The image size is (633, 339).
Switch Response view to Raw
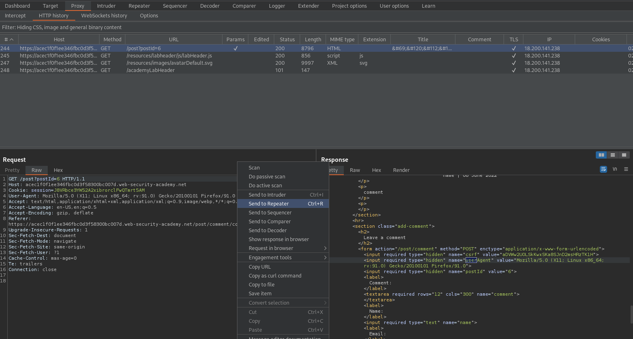click(x=355, y=170)
